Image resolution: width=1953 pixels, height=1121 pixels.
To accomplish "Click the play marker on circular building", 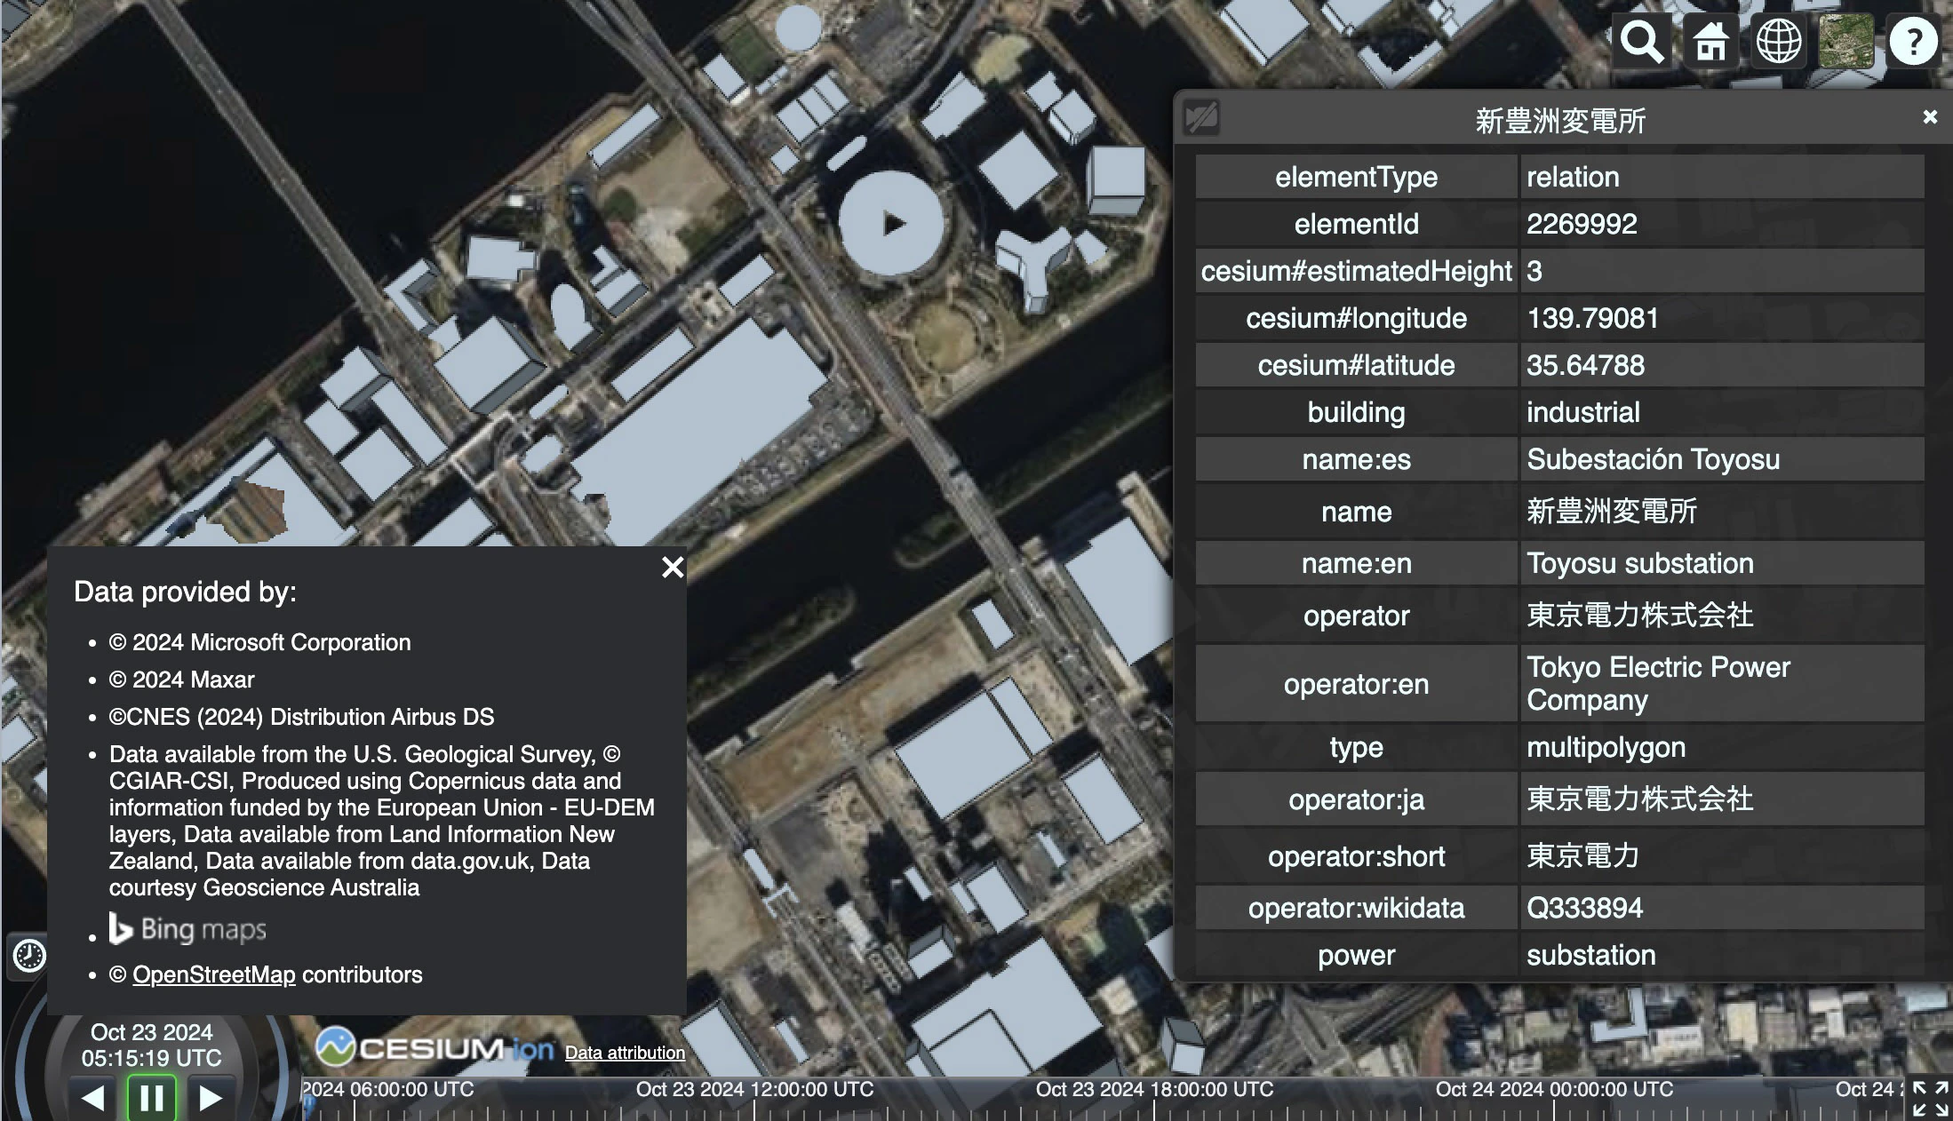I will point(894,224).
